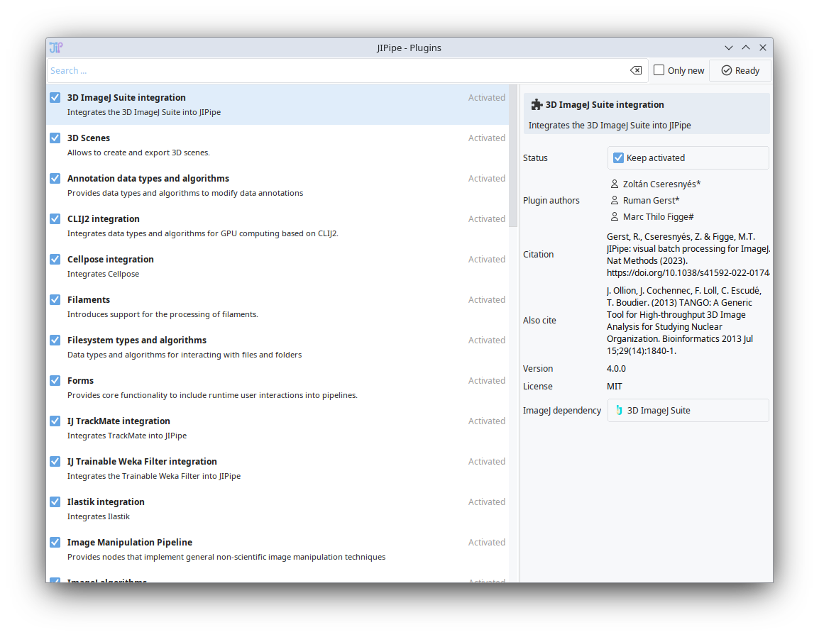Uncheck the Keep activated checkbox

tap(618, 157)
